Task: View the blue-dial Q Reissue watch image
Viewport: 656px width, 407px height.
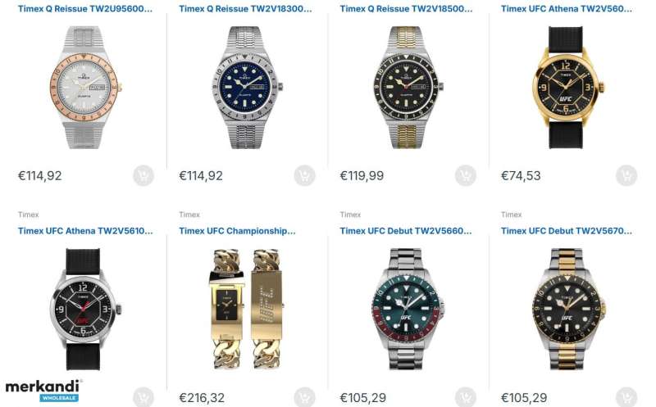Action: [x=247, y=88]
